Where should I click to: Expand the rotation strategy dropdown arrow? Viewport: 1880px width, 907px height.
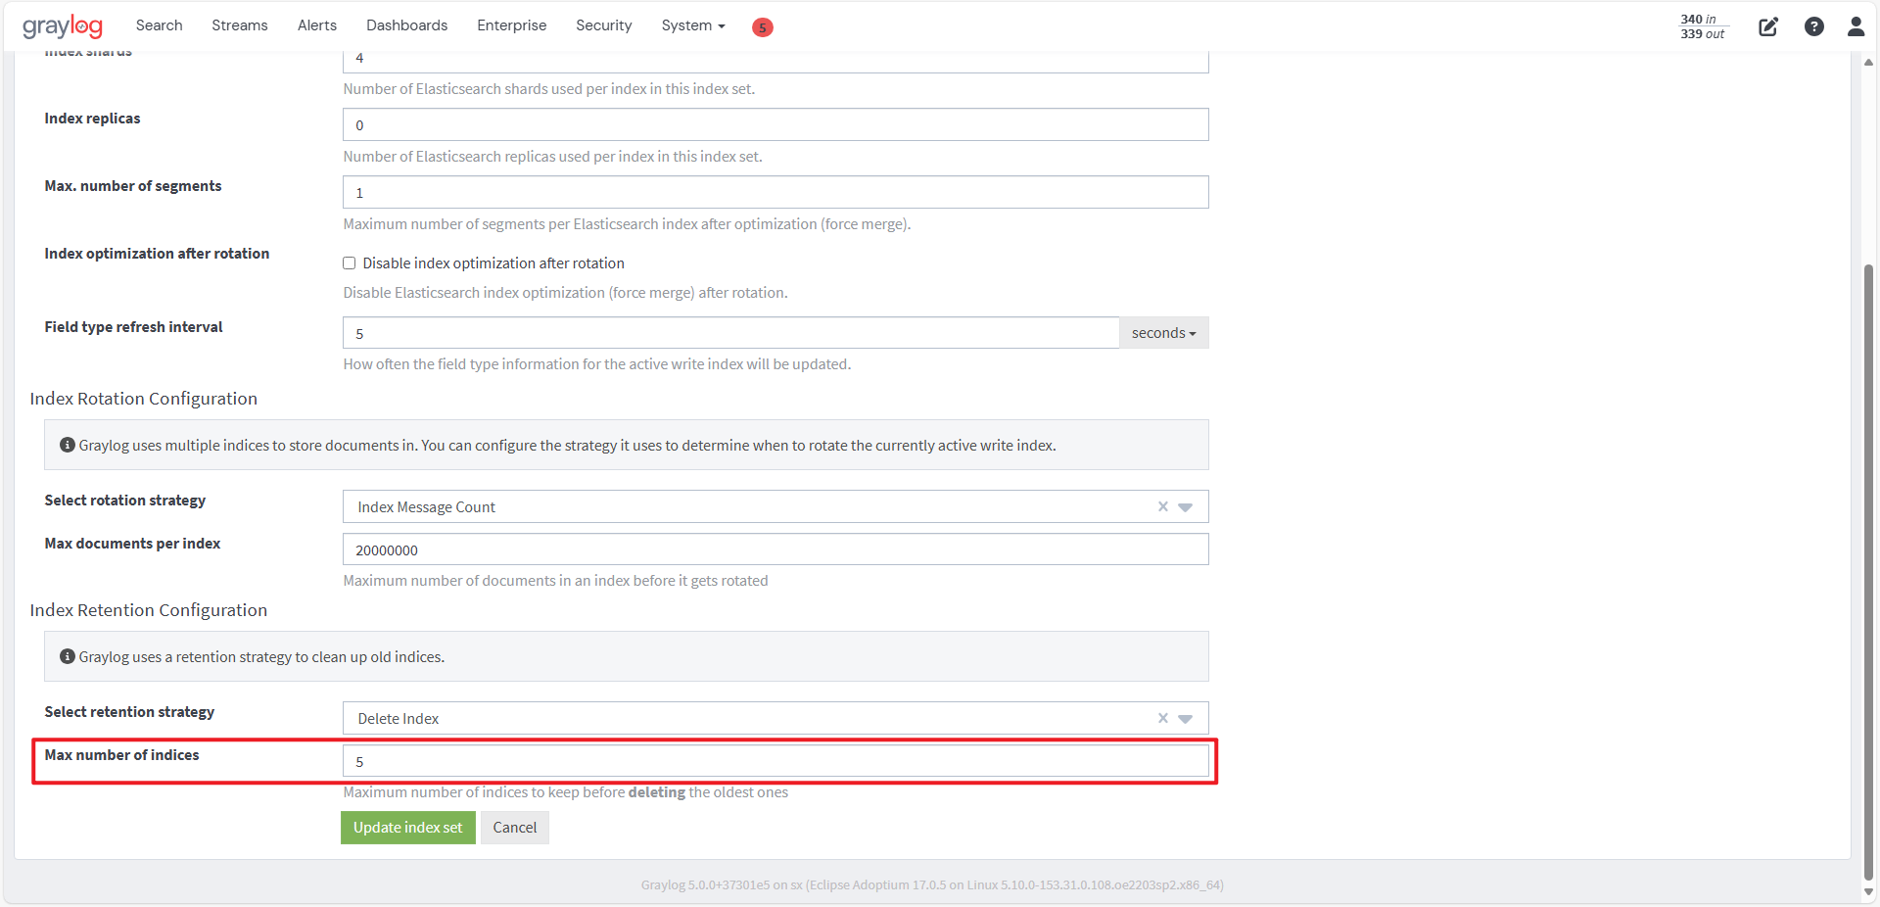pyautogui.click(x=1185, y=507)
